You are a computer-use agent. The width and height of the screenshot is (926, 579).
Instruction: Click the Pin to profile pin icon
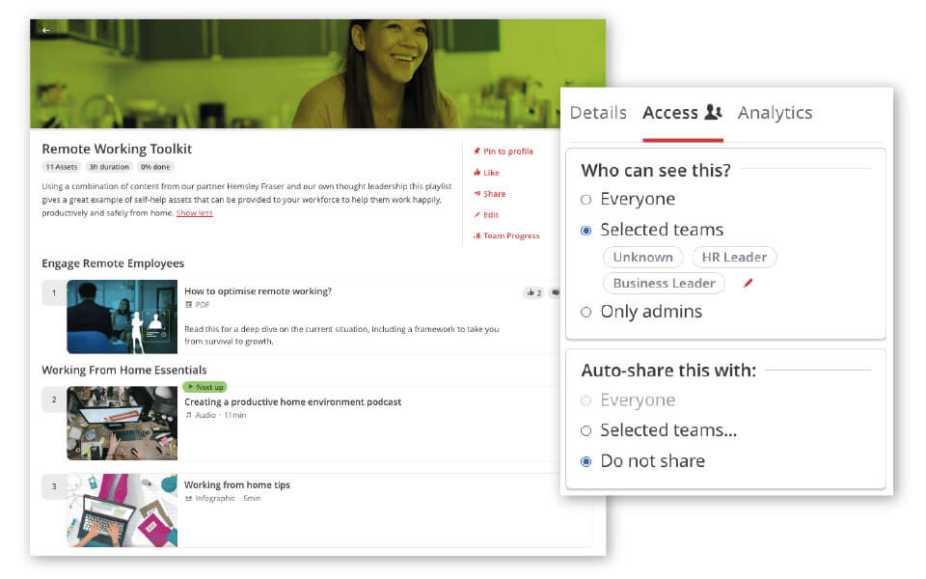(x=477, y=152)
